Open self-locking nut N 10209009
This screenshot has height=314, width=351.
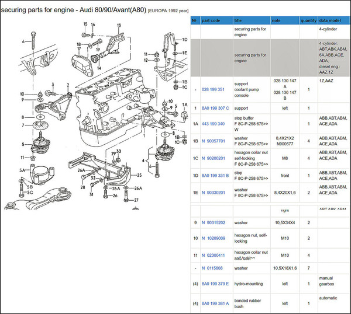click(x=215, y=238)
